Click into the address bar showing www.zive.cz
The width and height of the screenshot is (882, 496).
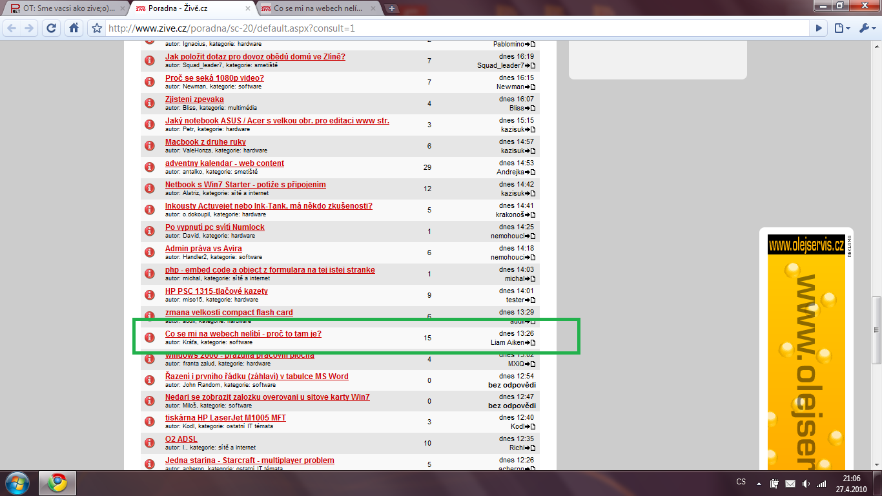457,28
